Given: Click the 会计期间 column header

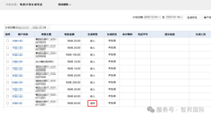Looking at the screenshot, I should 127,34.
